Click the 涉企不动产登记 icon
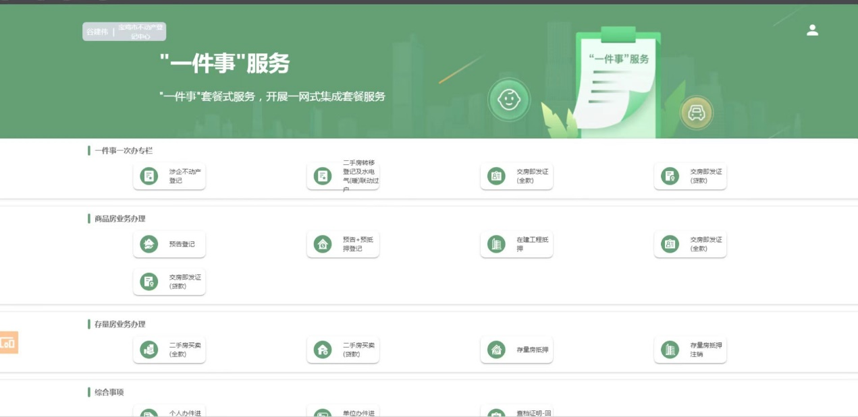The width and height of the screenshot is (858, 417). [x=149, y=177]
